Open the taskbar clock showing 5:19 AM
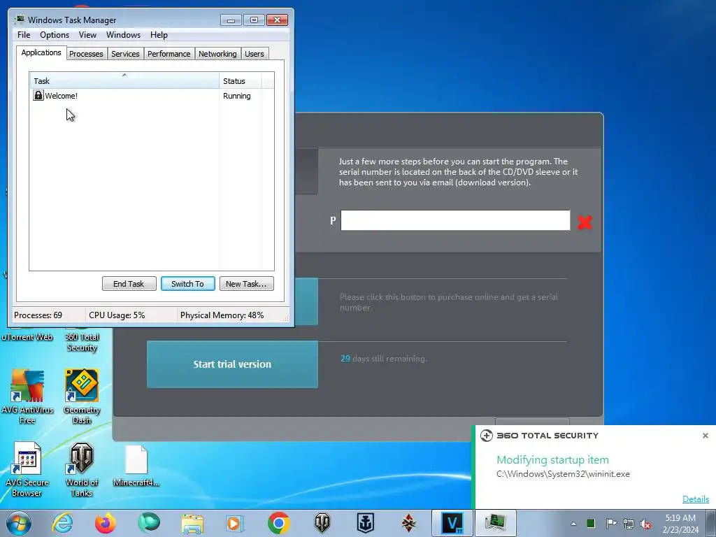The width and height of the screenshot is (716, 537). (x=680, y=524)
